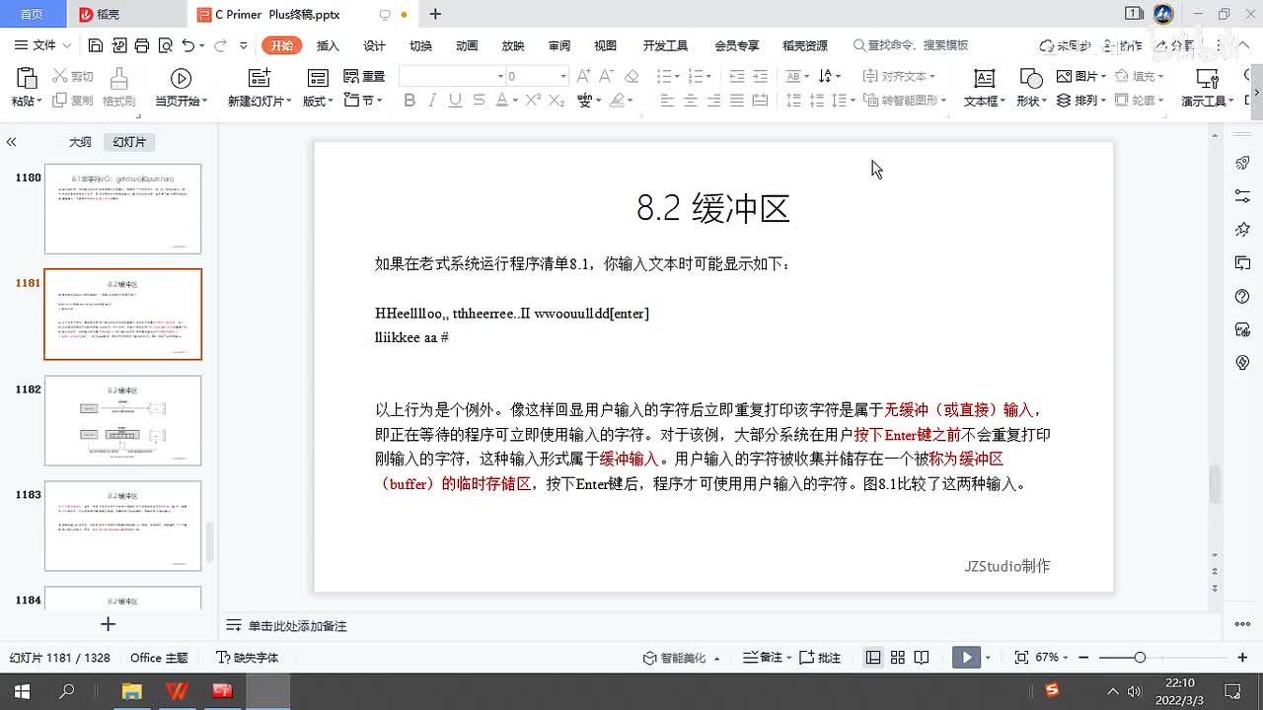Viewport: 1263px width, 710px height.
Task: Open the font color dropdown arrow
Action: tap(515, 101)
